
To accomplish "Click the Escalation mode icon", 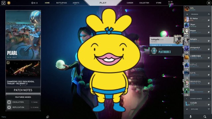I will pos(9,102).
